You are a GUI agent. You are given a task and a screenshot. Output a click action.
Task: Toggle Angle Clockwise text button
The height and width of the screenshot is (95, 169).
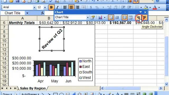138,17
